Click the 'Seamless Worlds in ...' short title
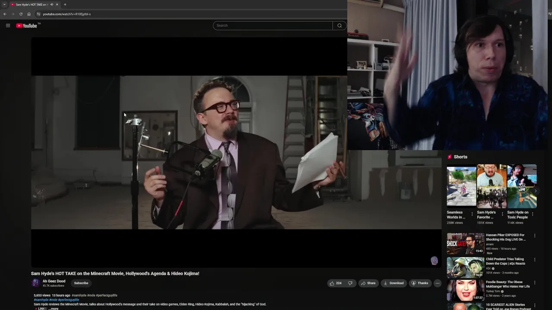The height and width of the screenshot is (310, 552). 456,214
